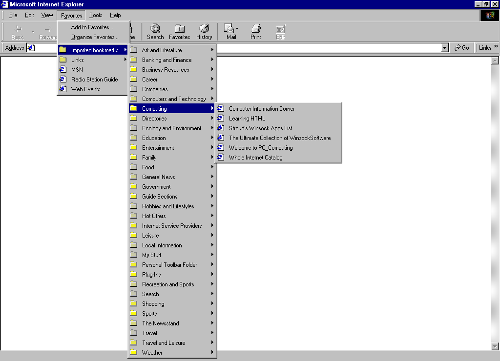Select the highlighted Computing folder
Image resolution: width=500 pixels, height=361 pixels.
pos(172,109)
